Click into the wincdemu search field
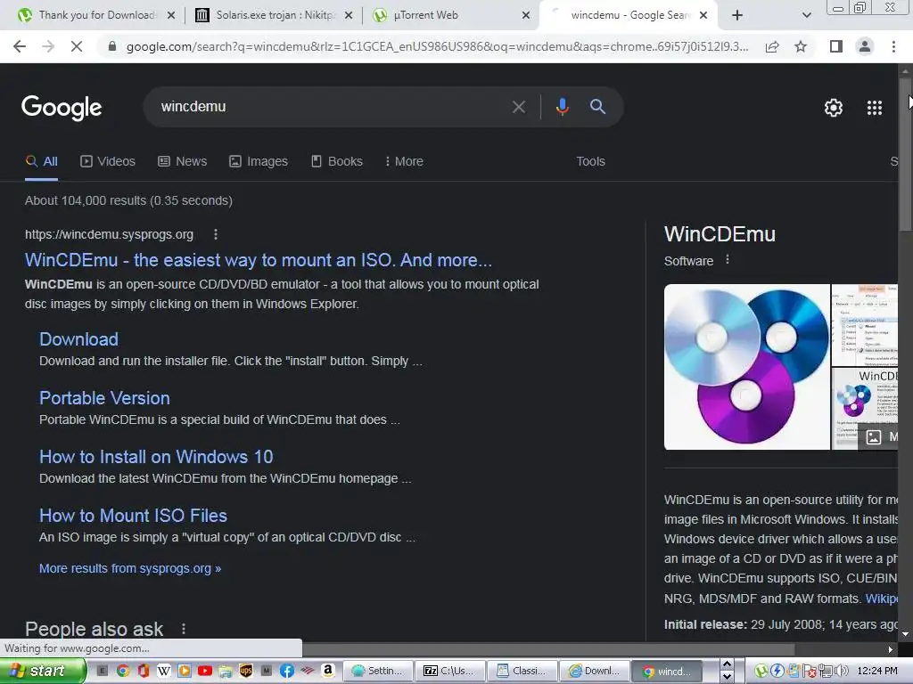This screenshot has height=684, width=913. tap(332, 107)
